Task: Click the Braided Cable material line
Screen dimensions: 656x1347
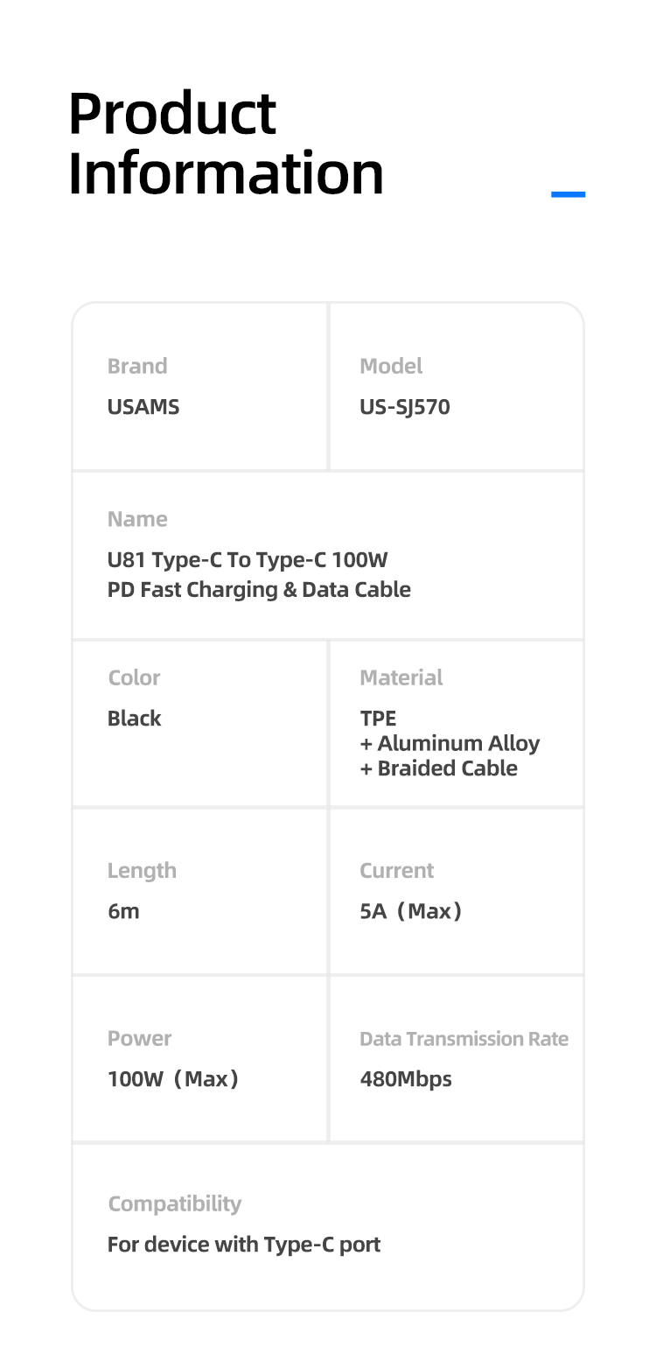Action: (439, 768)
